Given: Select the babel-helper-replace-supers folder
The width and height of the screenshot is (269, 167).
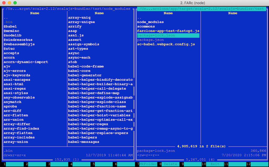Looking at the screenshot, I should coord(98,133).
